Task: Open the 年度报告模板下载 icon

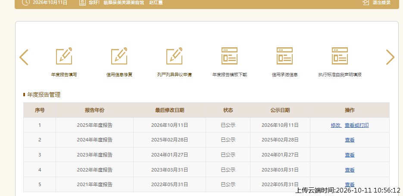Action: point(229,56)
